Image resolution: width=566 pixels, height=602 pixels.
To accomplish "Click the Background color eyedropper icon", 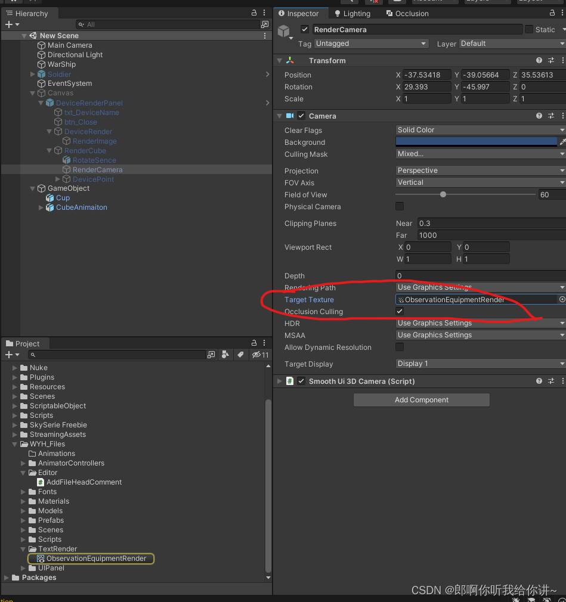I will coord(562,142).
